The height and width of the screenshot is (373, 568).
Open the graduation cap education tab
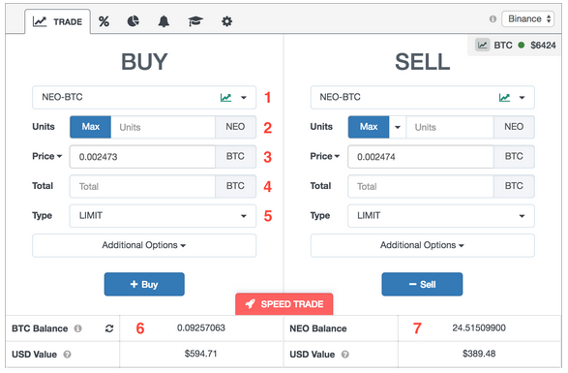[x=195, y=21]
